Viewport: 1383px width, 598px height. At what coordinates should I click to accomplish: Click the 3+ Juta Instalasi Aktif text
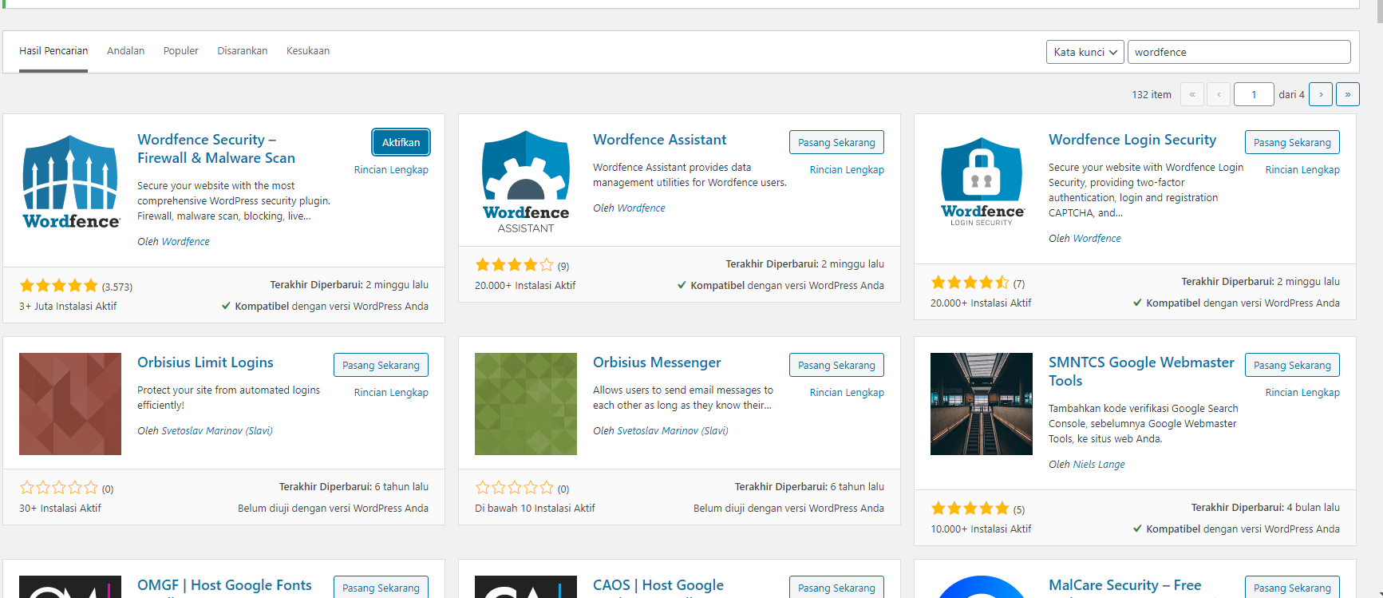pyautogui.click(x=68, y=307)
